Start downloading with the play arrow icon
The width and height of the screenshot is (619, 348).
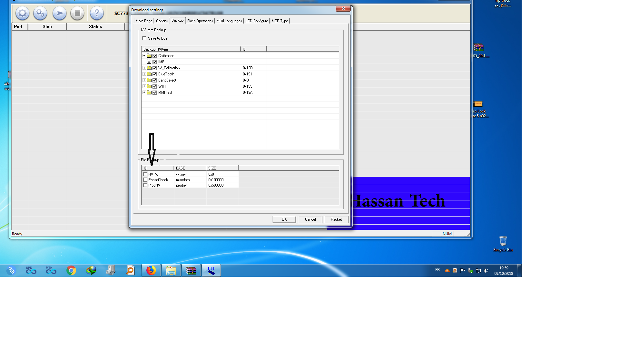[59, 13]
